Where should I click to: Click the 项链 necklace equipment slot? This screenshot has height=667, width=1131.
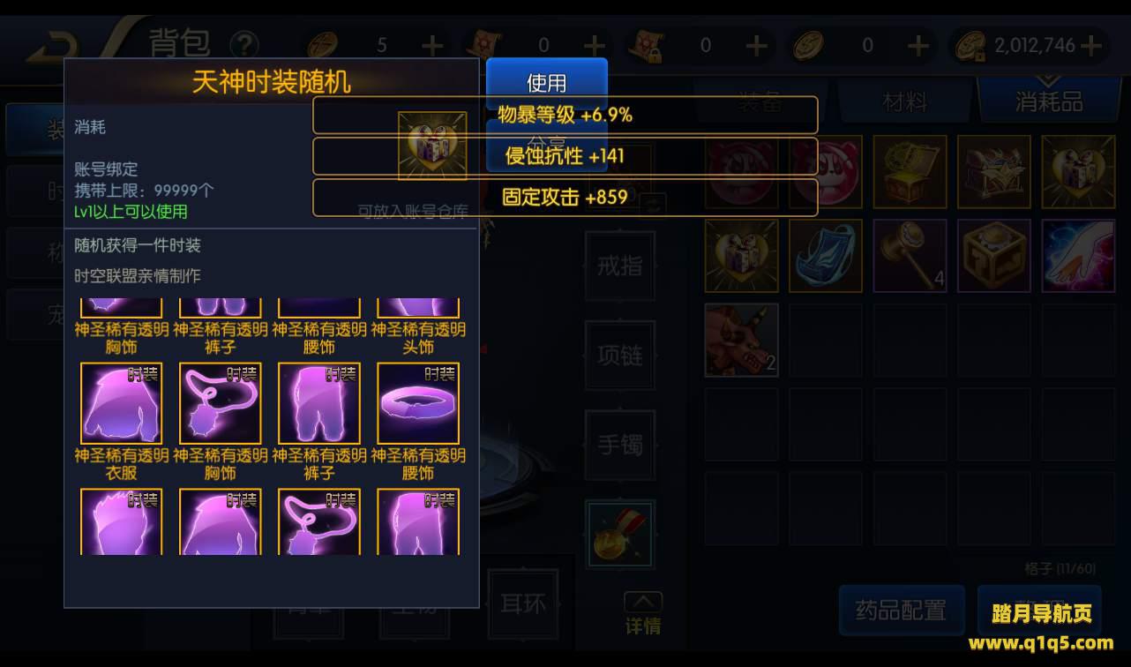620,355
